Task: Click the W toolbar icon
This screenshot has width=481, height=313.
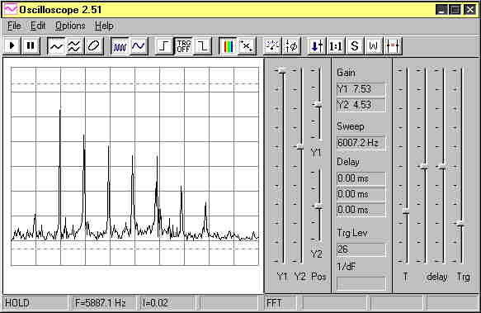Action: (373, 46)
